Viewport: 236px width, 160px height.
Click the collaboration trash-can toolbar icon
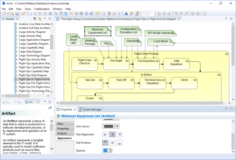109,14
